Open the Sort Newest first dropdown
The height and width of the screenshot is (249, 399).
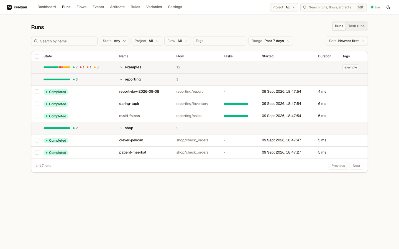point(347,41)
